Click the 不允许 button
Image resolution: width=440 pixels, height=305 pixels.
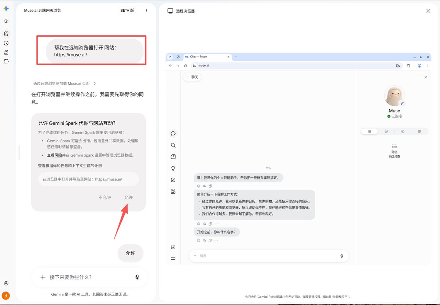(x=104, y=197)
